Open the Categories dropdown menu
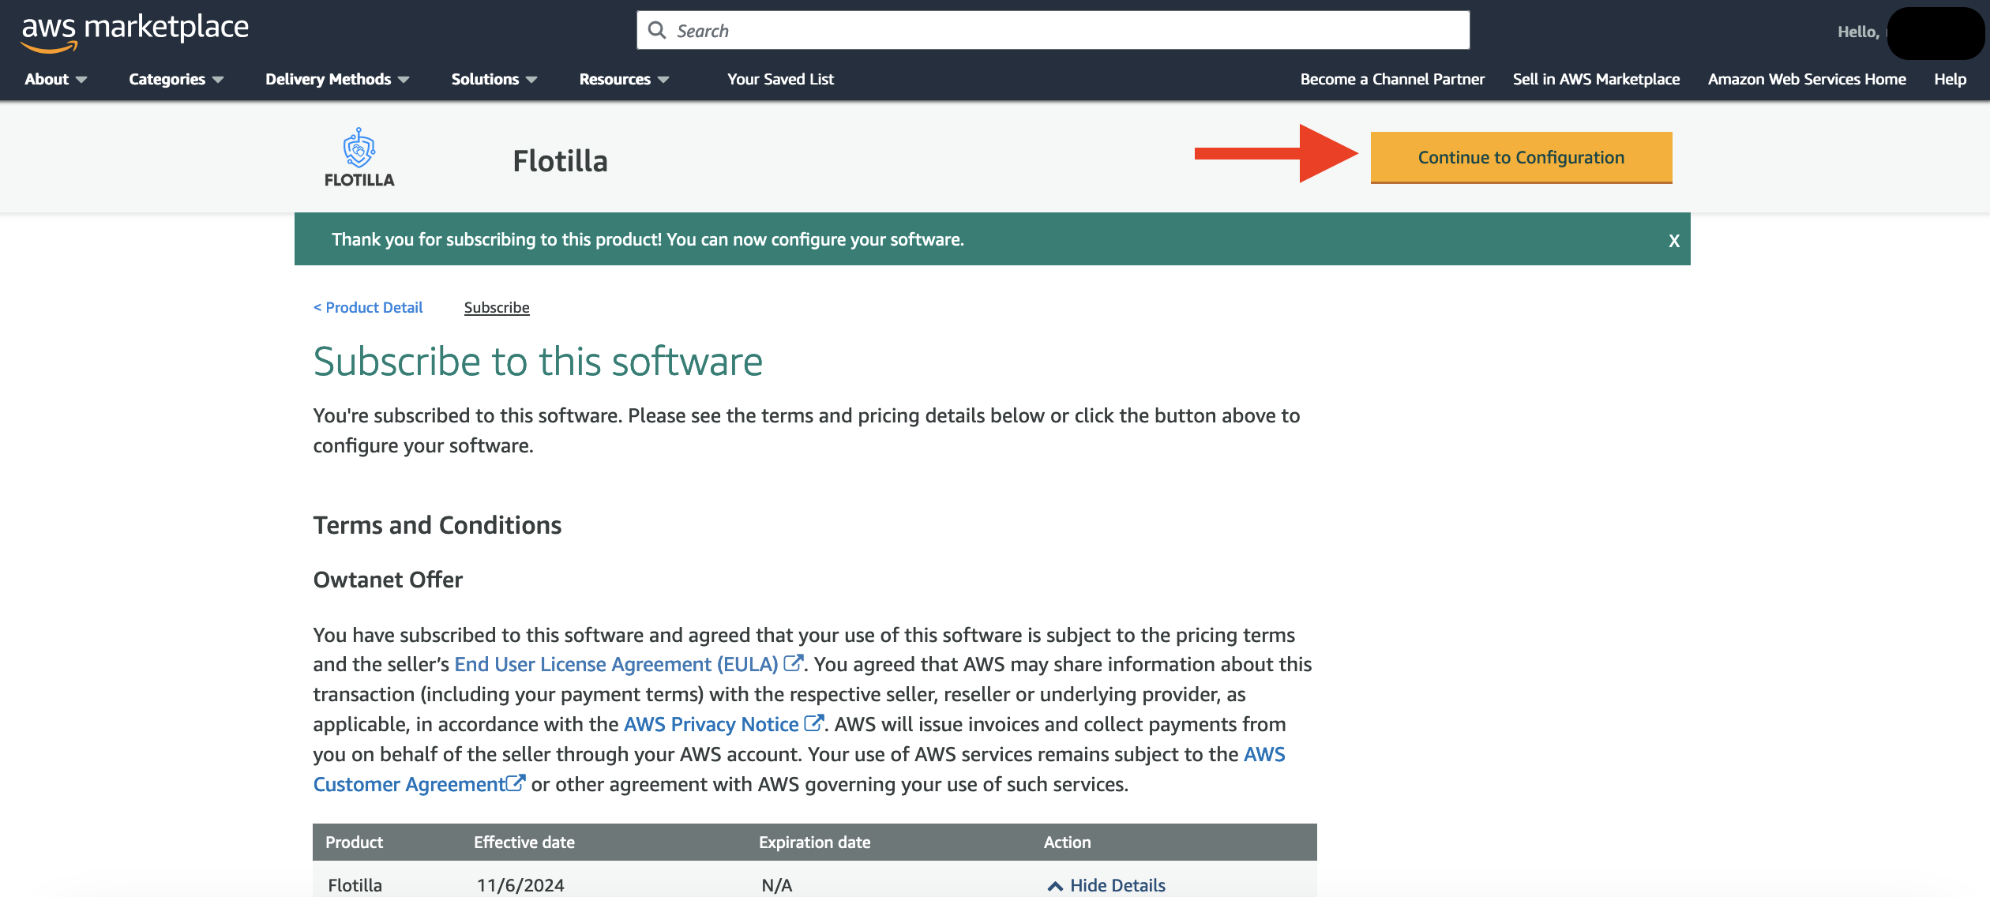 click(x=178, y=79)
